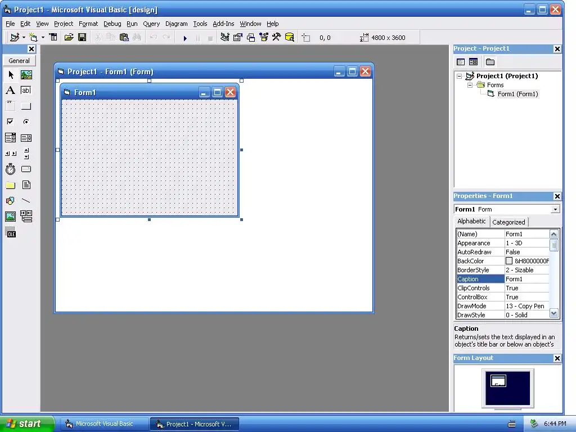Open the Add Form dropdown arrow
The width and height of the screenshot is (576, 432).
[x=43, y=38]
